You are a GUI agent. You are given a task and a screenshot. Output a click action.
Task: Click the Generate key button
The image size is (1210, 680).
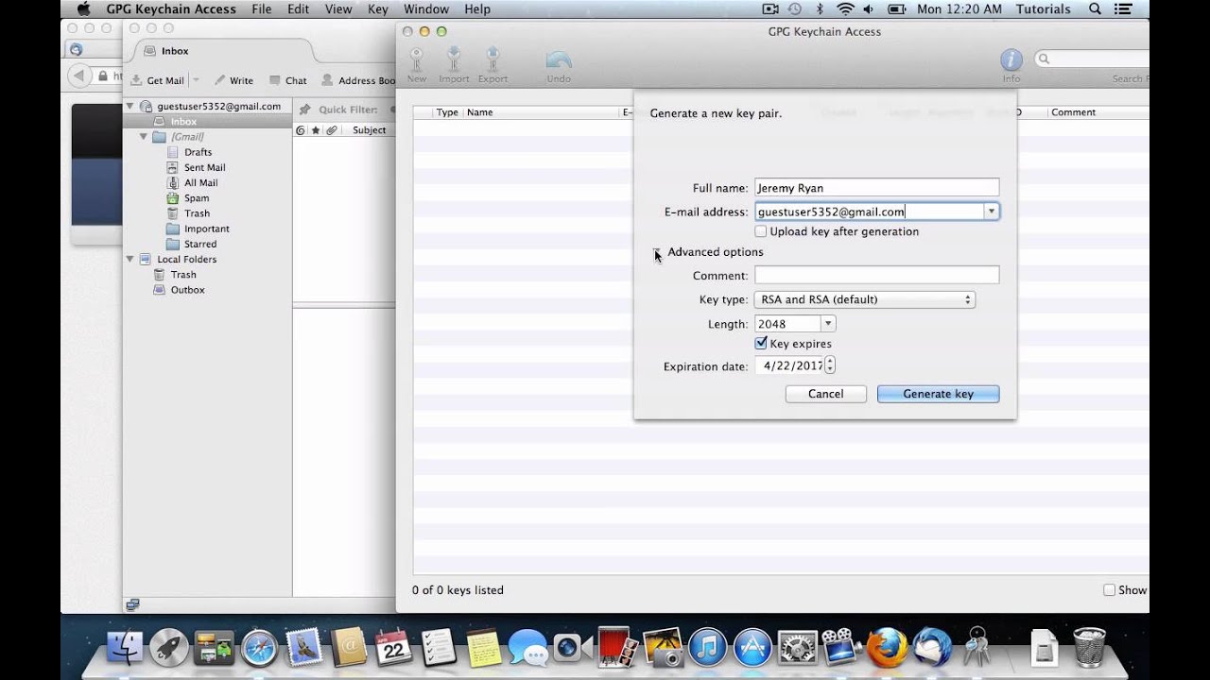click(938, 394)
